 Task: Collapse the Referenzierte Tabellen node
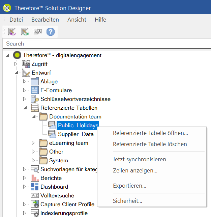pos(25,108)
